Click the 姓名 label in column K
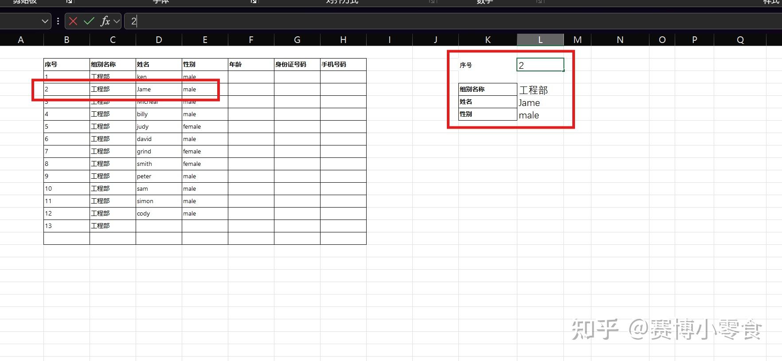The width and height of the screenshot is (782, 361). coord(488,102)
